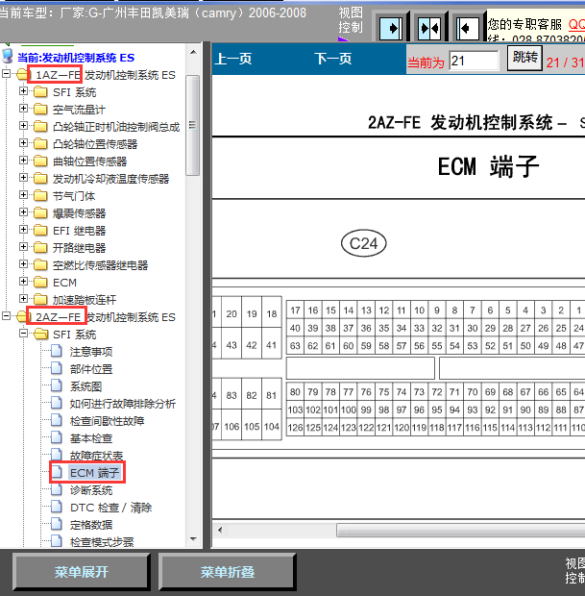Image resolution: width=585 pixels, height=596 pixels.
Task: Go to next page with 下一页
Action: pyautogui.click(x=333, y=59)
